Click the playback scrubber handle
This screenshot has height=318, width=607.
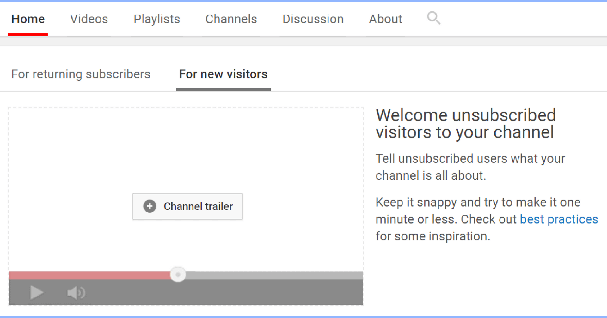tap(178, 275)
